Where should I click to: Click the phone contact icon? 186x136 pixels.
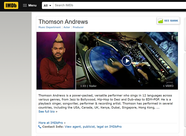click(x=40, y=127)
